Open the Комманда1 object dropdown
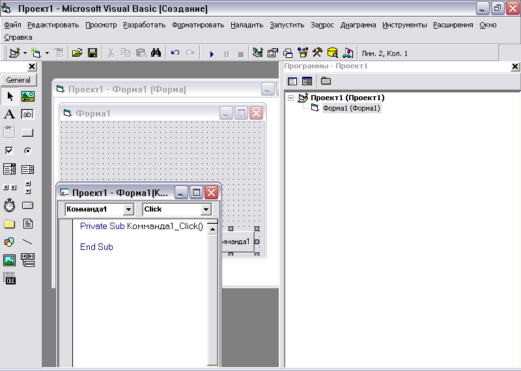Screen dimensions: 521x371 (x=128, y=209)
